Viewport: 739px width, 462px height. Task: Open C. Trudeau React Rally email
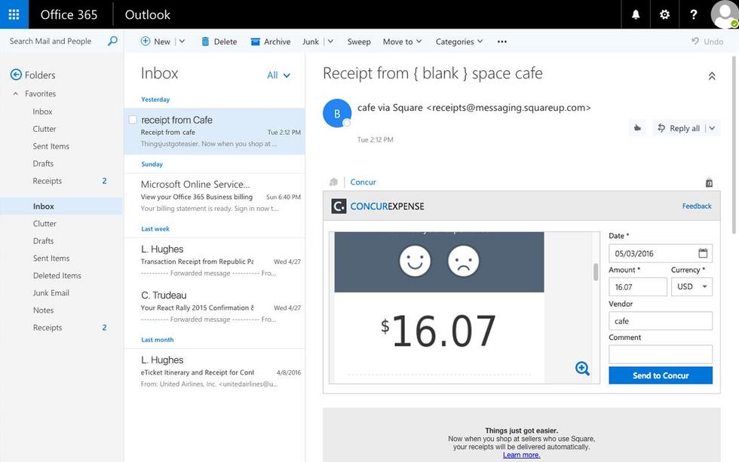click(214, 307)
